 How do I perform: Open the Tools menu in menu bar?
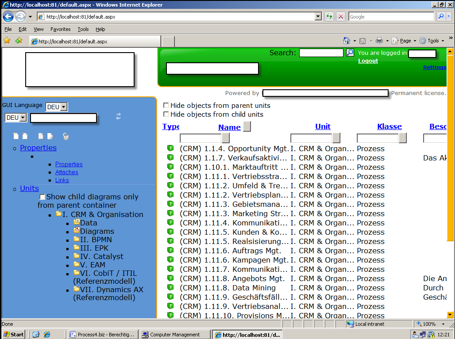click(83, 29)
